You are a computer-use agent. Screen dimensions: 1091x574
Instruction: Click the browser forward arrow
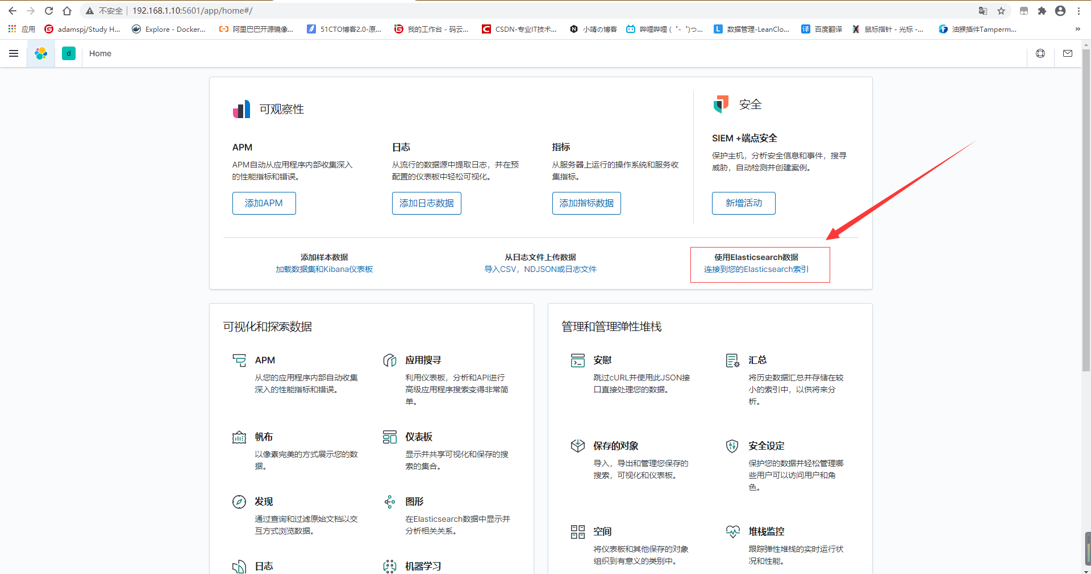coord(31,11)
